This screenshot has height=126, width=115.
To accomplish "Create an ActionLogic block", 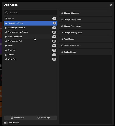I will [44, 118].
